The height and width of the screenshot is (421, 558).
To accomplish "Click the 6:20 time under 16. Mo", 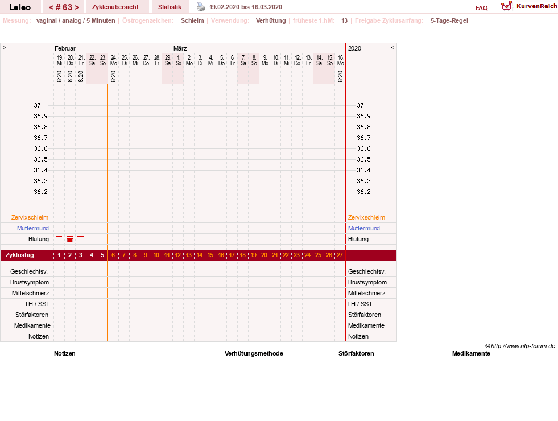I will tap(340, 76).
